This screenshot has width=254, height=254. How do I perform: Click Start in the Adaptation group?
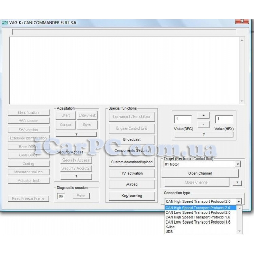pos(66,115)
